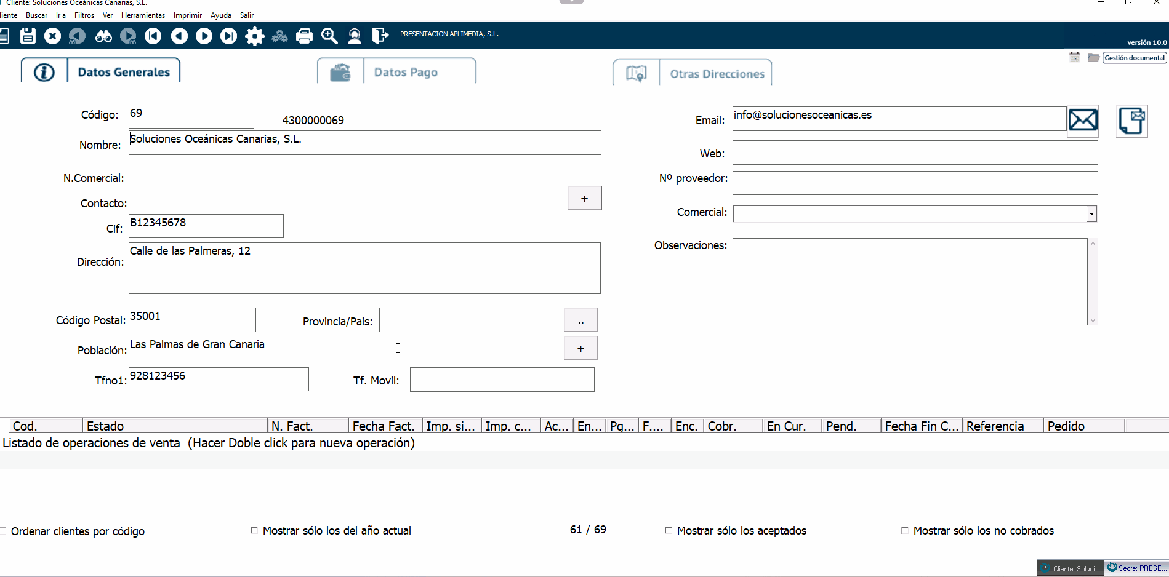Image resolution: width=1169 pixels, height=577 pixels.
Task: Click the exit door icon
Action: [380, 36]
